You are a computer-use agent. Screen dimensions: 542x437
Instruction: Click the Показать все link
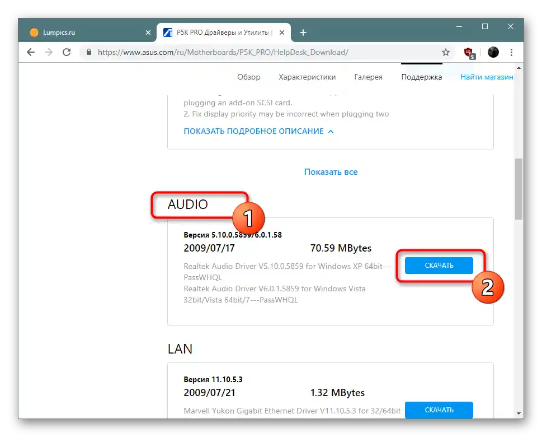click(x=331, y=172)
